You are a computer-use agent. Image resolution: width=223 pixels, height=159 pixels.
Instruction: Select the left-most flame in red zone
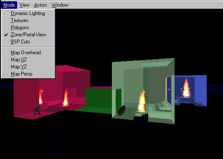tap(41, 97)
